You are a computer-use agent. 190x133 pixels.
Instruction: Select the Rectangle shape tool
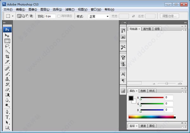pos(7,128)
